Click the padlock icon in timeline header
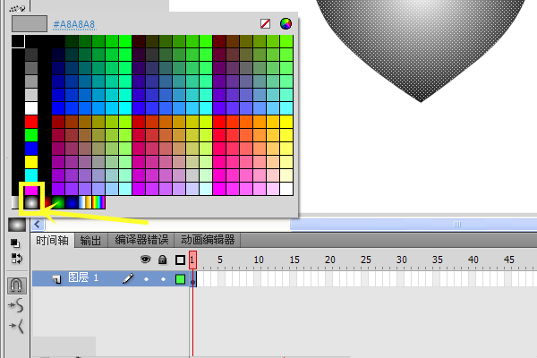 click(163, 260)
